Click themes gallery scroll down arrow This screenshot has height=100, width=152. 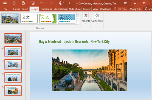coord(78,19)
